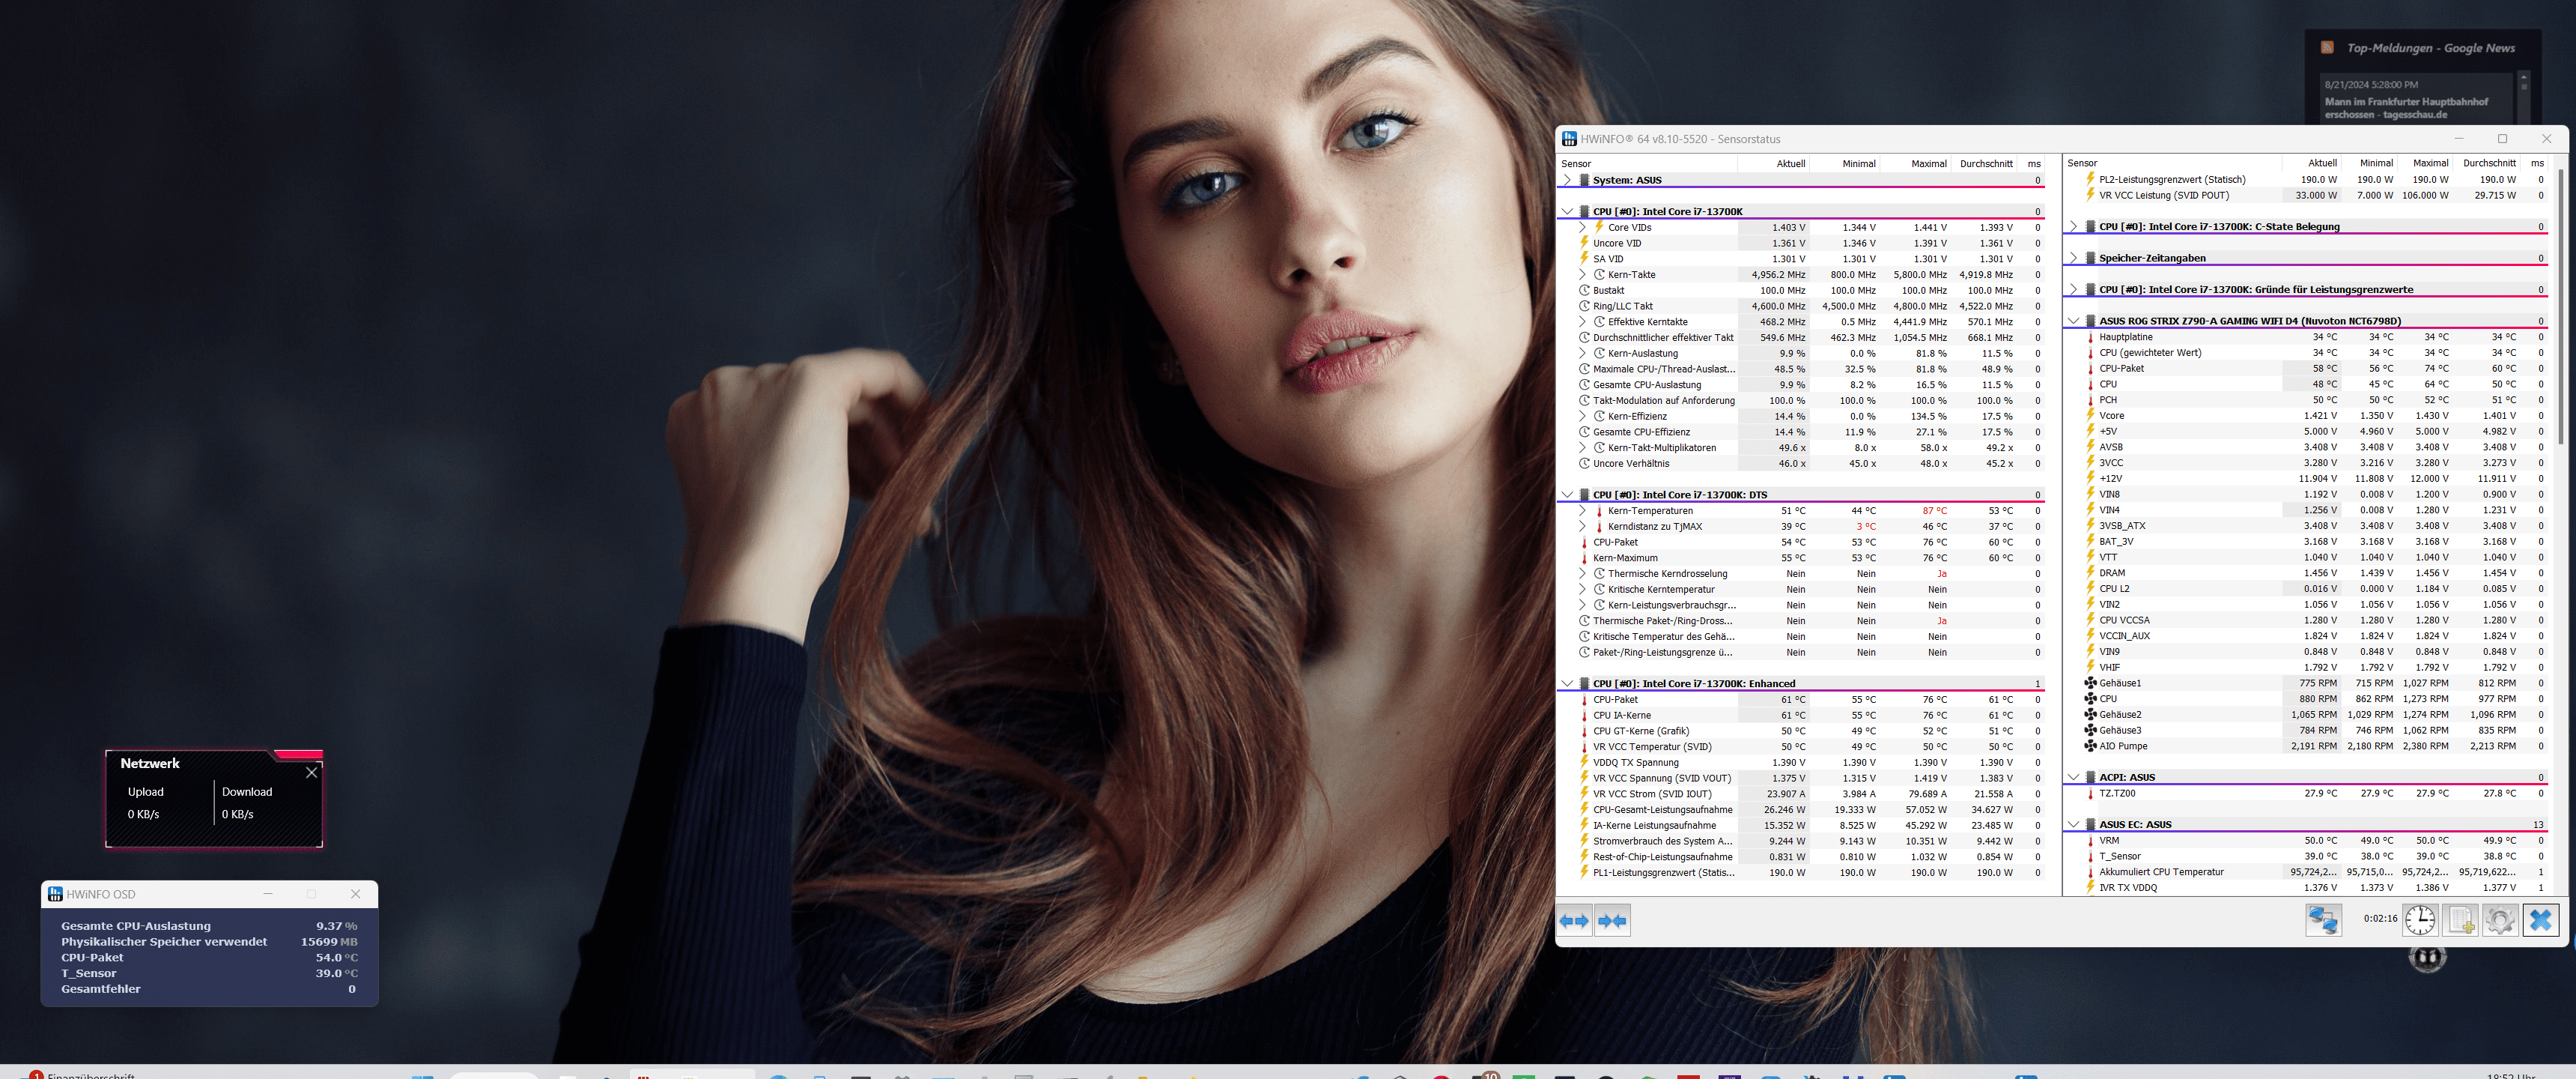Click the lightning icon beside Vcore row
2576x1079 pixels.
pyautogui.click(x=2090, y=415)
